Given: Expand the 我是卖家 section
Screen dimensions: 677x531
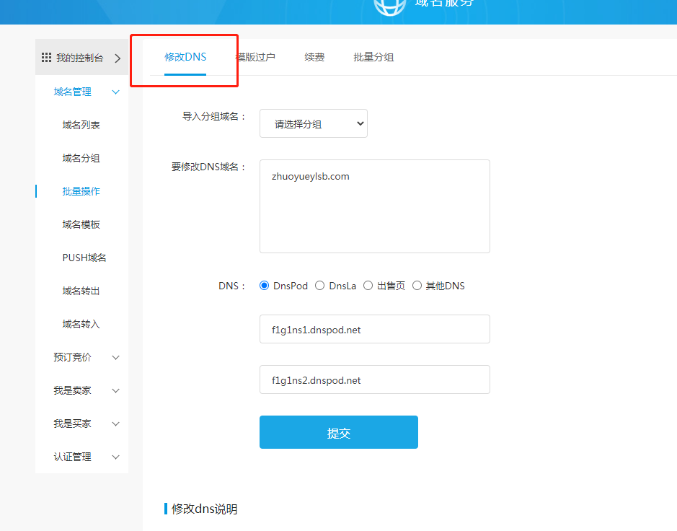Looking at the screenshot, I should pyautogui.click(x=115, y=390).
